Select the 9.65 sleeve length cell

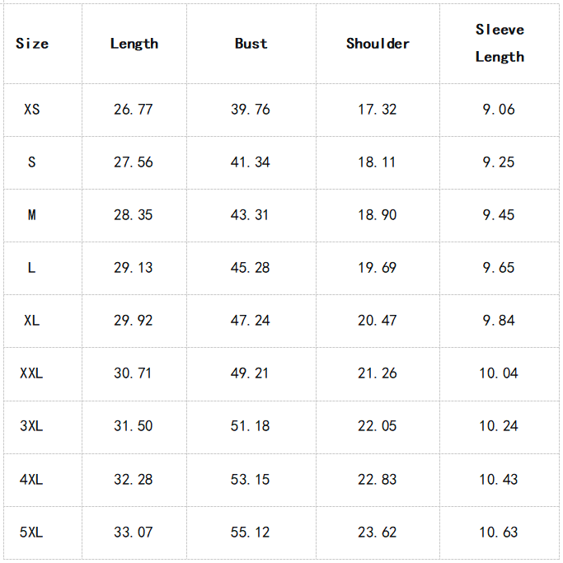tap(499, 267)
